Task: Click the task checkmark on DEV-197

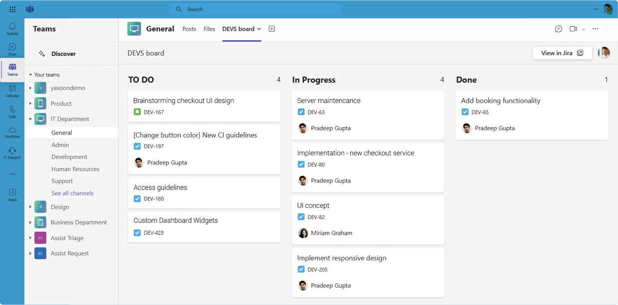Action: click(137, 146)
